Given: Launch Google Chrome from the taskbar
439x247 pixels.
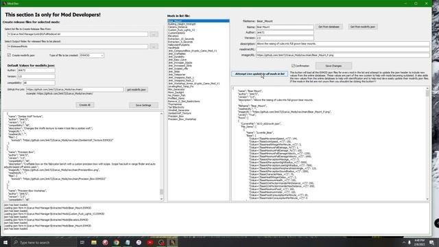Looking at the screenshot, I should point(116,242).
